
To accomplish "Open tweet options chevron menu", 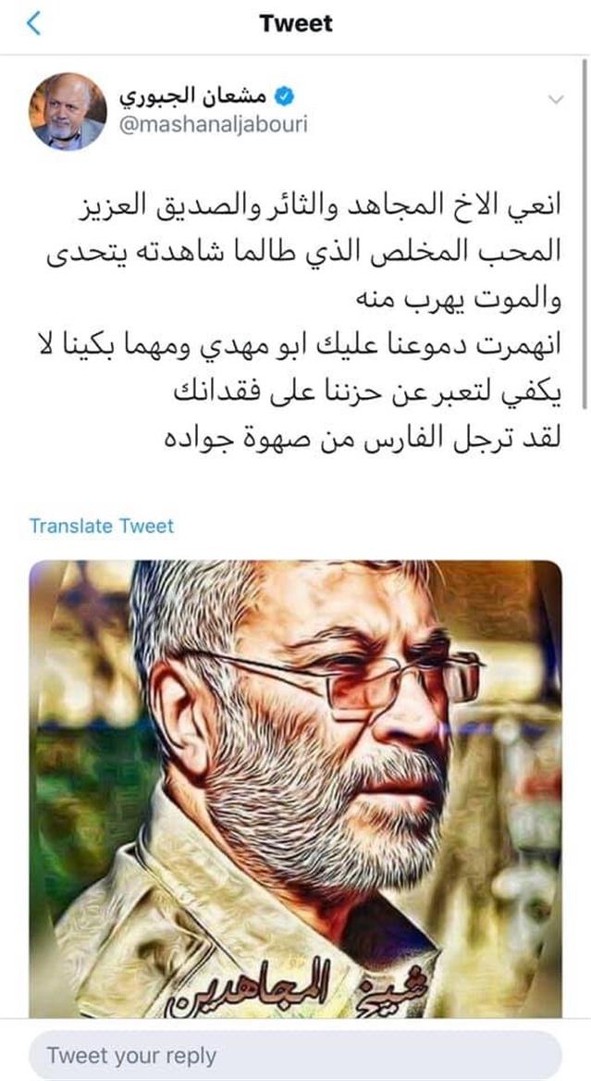I will [x=555, y=100].
